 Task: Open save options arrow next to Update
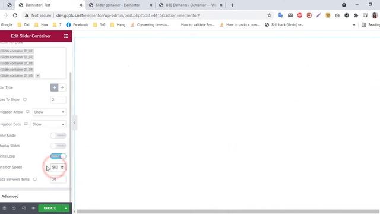point(66,208)
